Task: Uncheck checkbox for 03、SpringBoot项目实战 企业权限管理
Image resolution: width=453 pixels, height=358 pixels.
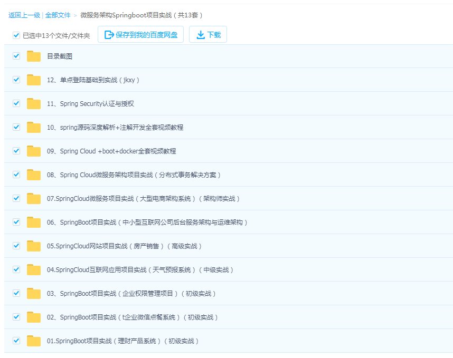Action: [16, 293]
